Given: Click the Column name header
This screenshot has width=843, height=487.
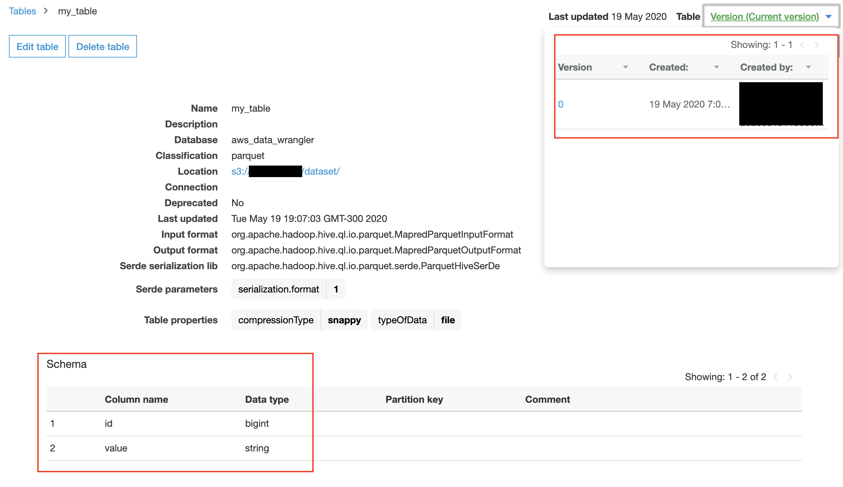Looking at the screenshot, I should 136,399.
